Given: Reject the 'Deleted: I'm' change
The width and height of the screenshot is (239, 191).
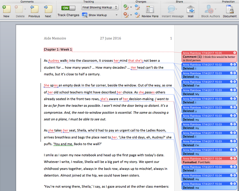Looking at the screenshot, I should click(235, 141).
